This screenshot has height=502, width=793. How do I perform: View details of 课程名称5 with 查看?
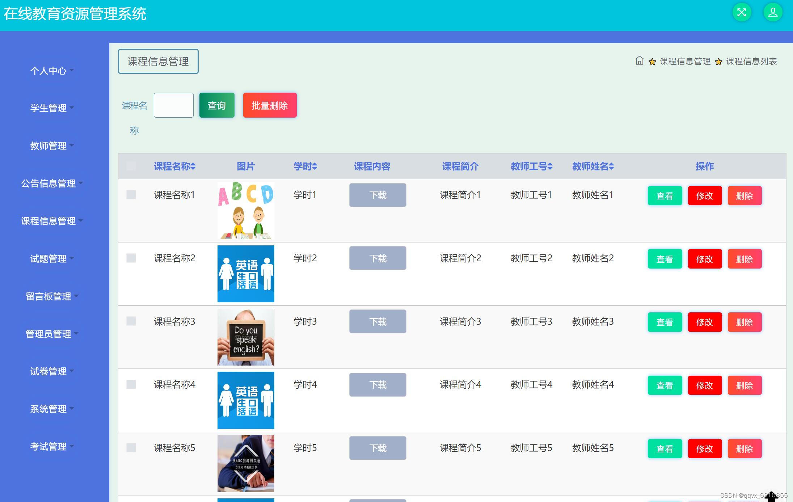click(x=665, y=449)
